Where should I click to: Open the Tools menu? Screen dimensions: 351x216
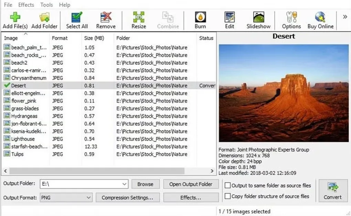(x=46, y=5)
